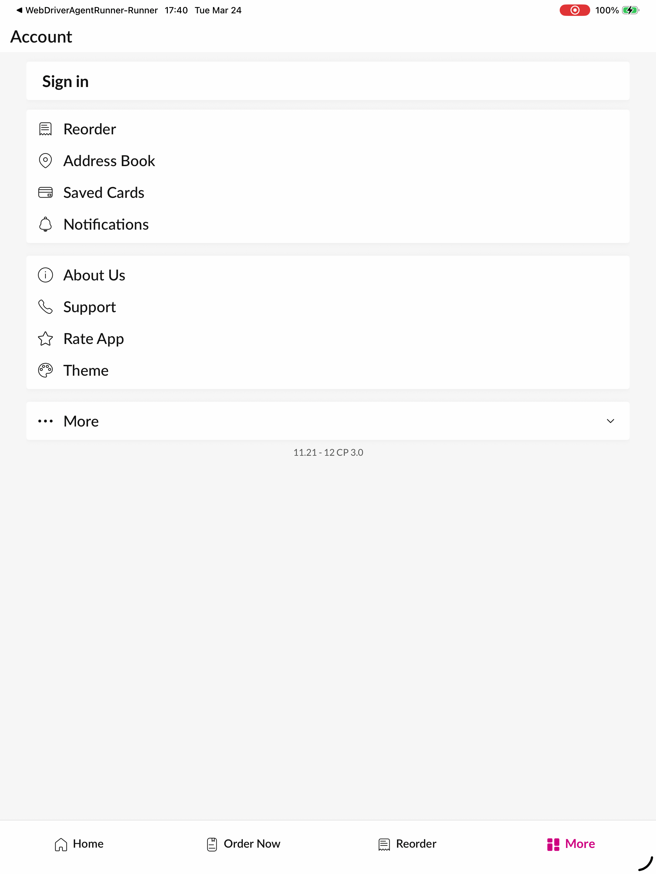Tap the Reorder receipt icon in list
This screenshot has height=874, width=656.
coord(45,129)
